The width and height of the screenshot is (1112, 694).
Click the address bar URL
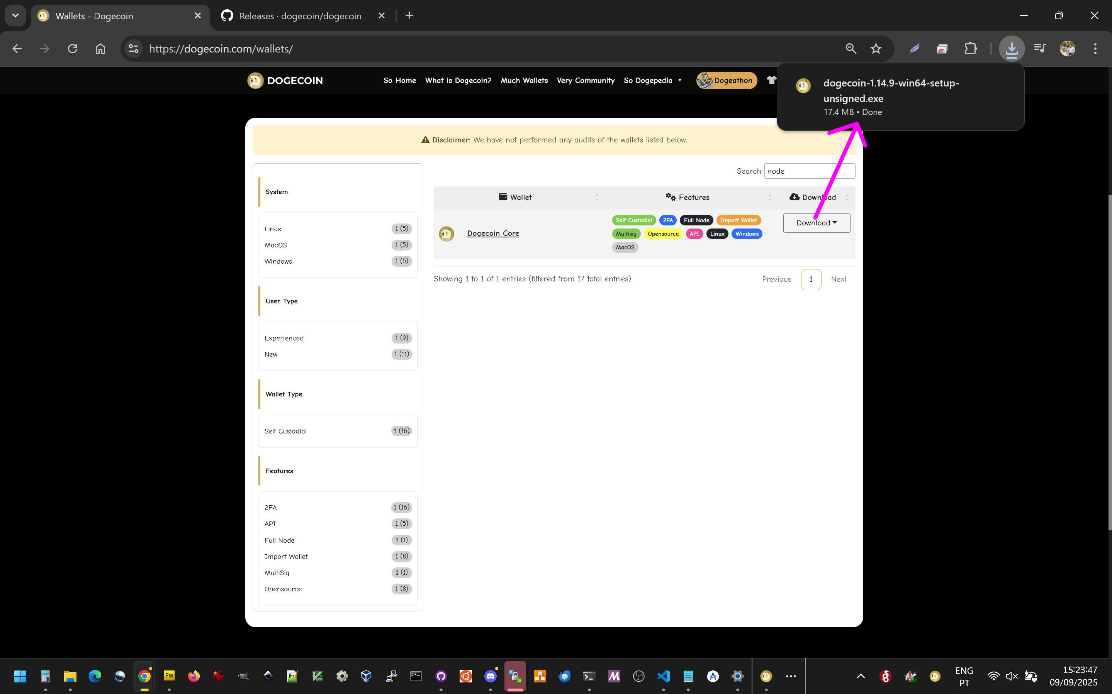tap(221, 49)
